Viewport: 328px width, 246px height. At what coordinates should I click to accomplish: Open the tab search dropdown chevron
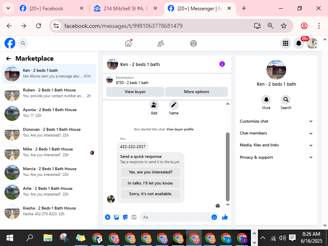coord(8,8)
